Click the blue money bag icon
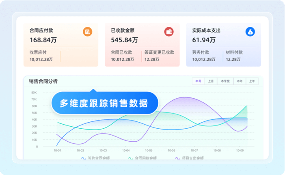This screenshot has width=285, height=175. [250, 32]
